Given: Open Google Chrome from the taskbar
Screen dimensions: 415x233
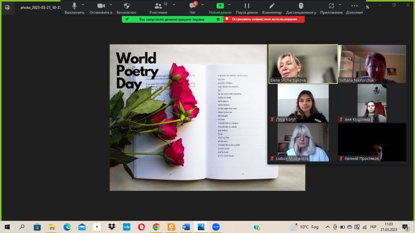Looking at the screenshot, I should click(156, 227).
